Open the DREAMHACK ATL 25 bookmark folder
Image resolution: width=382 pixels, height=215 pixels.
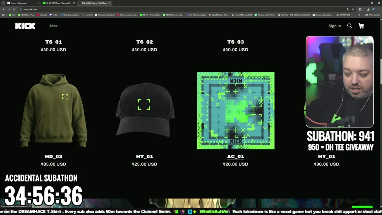point(301,15)
